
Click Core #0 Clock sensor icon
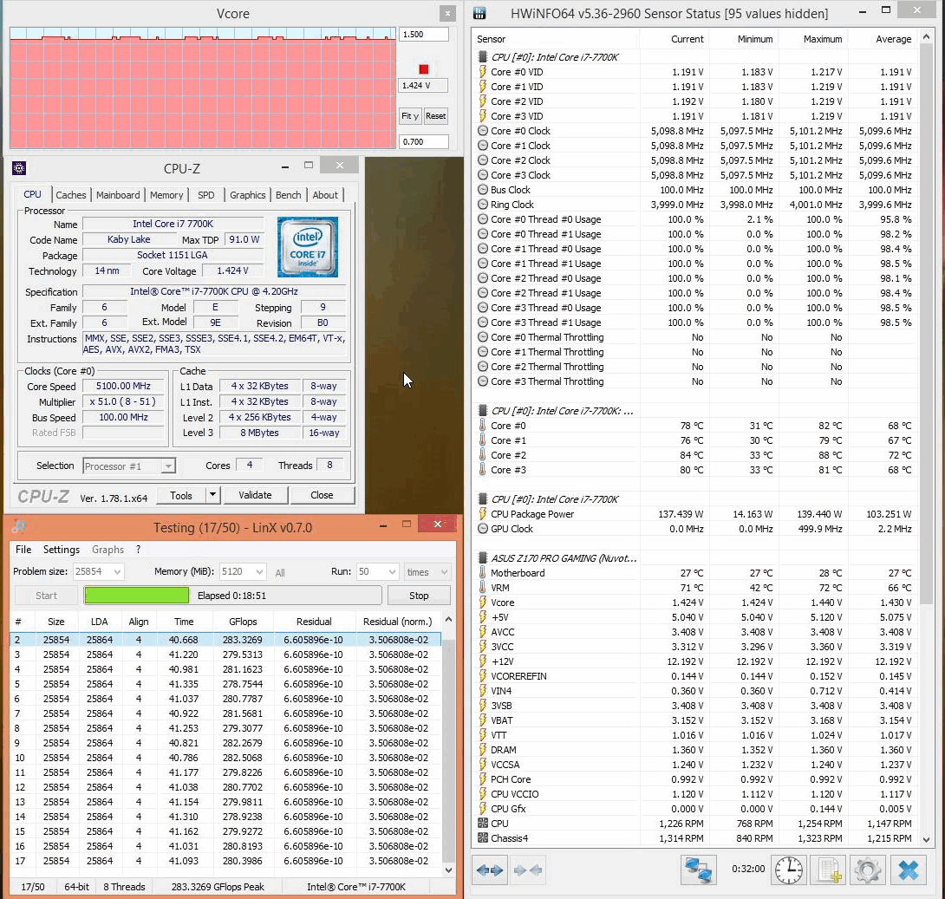point(483,131)
